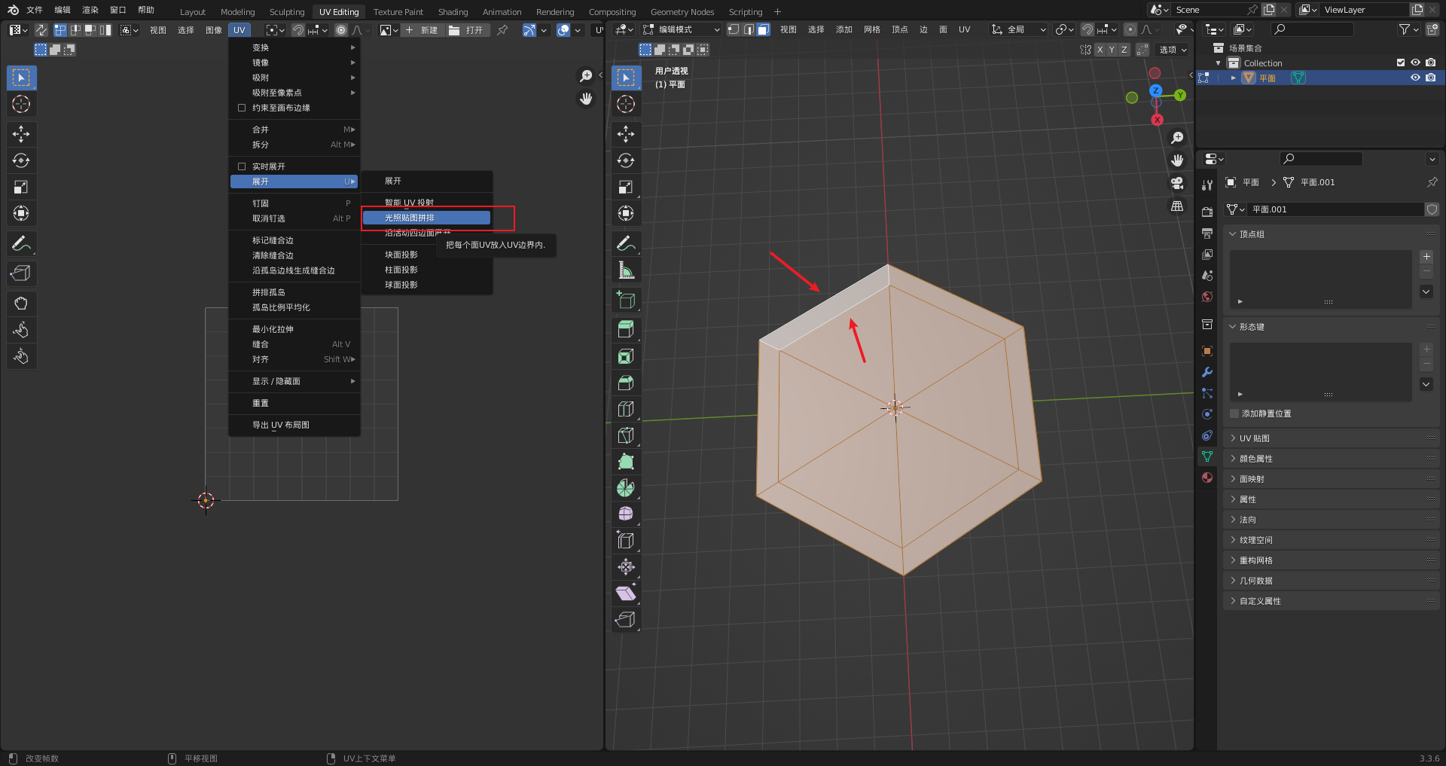The image size is (1446, 766).
Task: Select the Transform tool in 3D viewport
Action: point(625,213)
